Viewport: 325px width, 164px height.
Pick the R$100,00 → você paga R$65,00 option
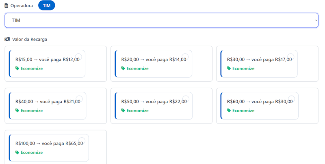tap(50, 143)
